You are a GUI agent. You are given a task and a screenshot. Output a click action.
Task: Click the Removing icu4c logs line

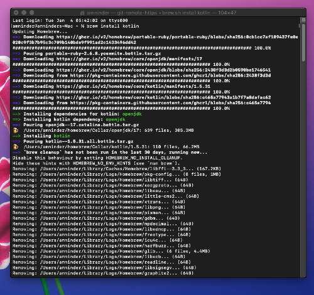click(97, 240)
